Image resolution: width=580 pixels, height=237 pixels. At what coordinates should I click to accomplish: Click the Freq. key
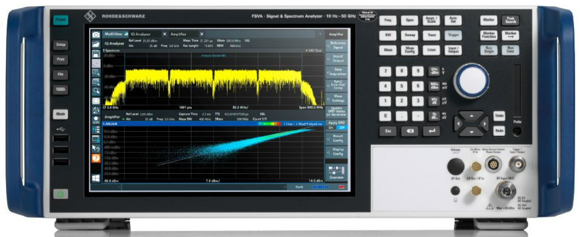tap(387, 20)
